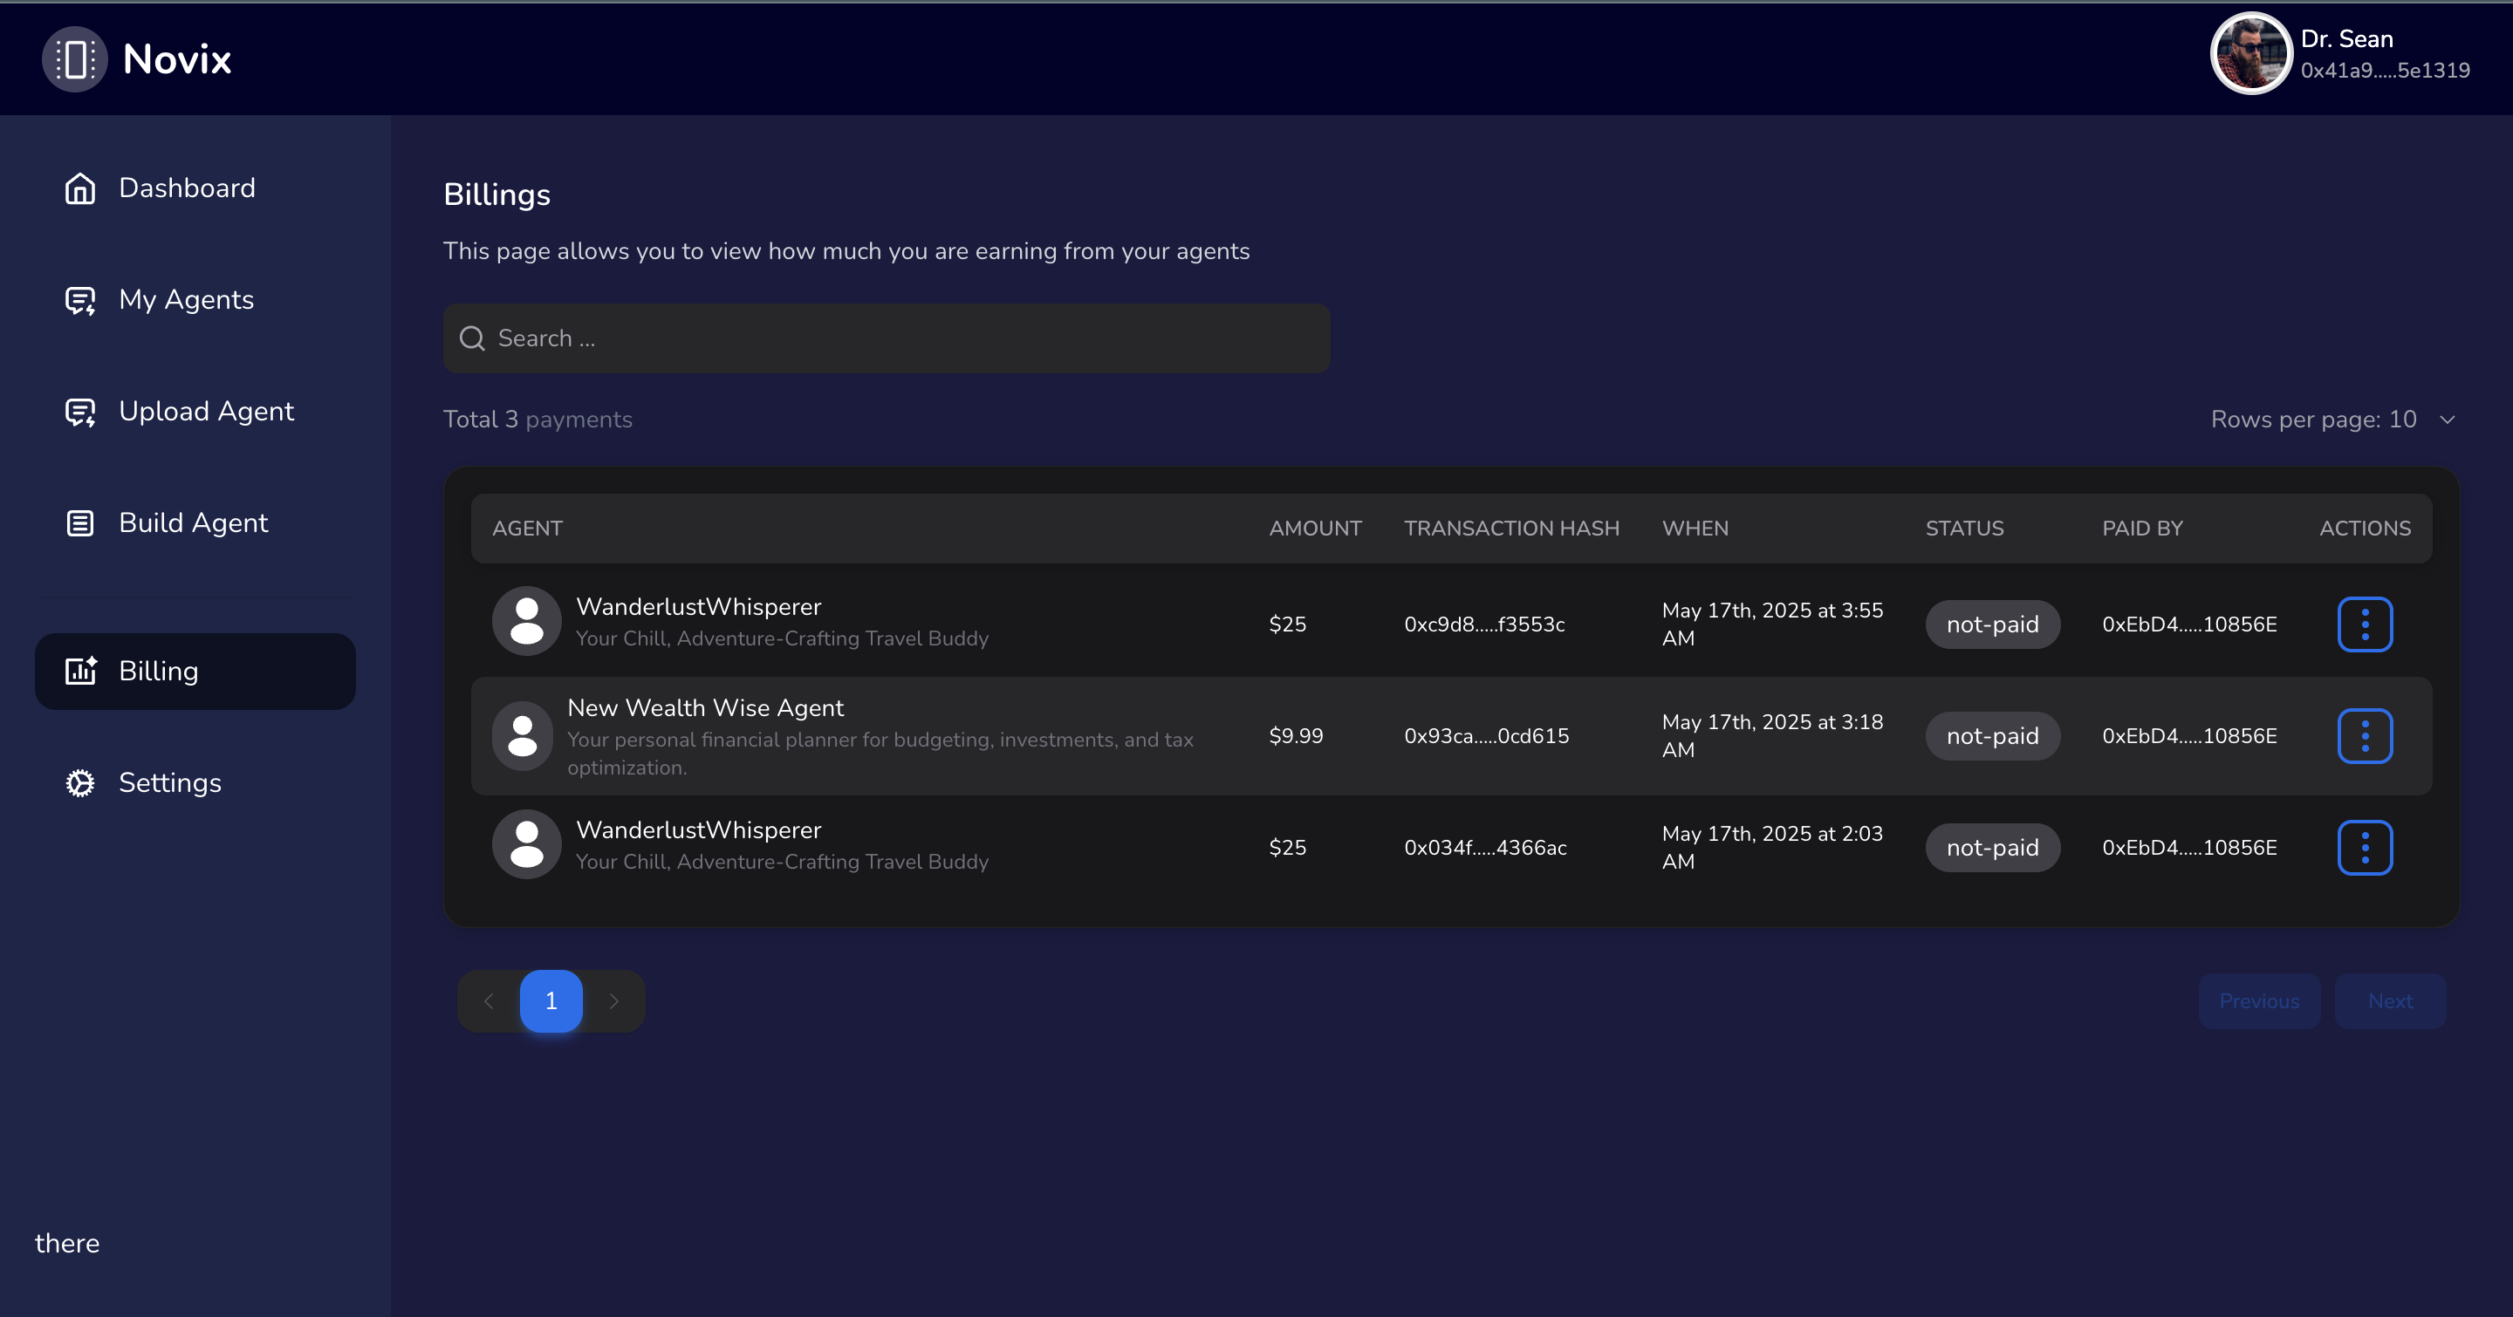This screenshot has width=2513, height=1317.
Task: Select the Billing sidebar item
Action: pyautogui.click(x=195, y=671)
